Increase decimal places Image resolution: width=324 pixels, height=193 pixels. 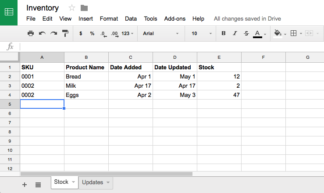click(114, 33)
